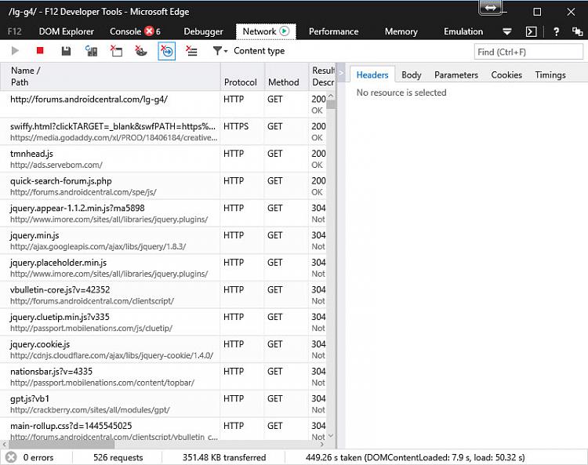Switch to the Body details tab
Screen dimensions: 588x465
coord(412,75)
